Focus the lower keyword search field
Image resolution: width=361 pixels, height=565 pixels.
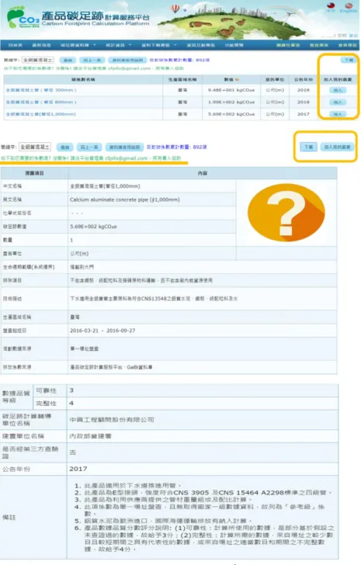pyautogui.click(x=35, y=147)
